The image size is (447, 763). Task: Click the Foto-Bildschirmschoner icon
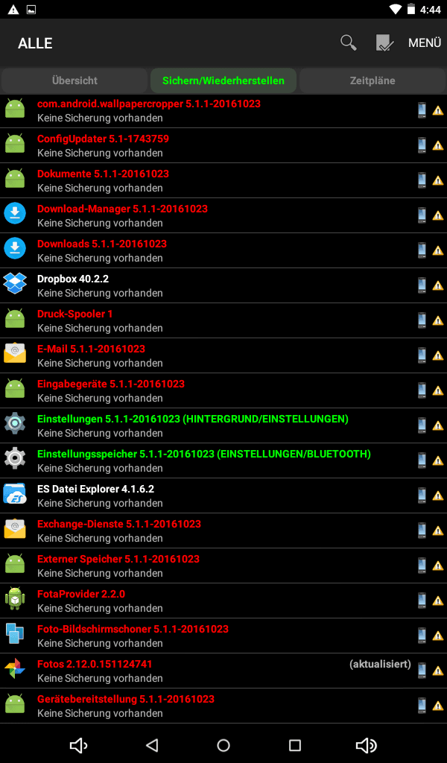pos(15,633)
